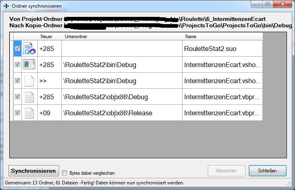The height and width of the screenshot is (190, 295).
Task: Click the icon of the first IntermittenzenEcart.vsho row
Action: tap(29, 65)
